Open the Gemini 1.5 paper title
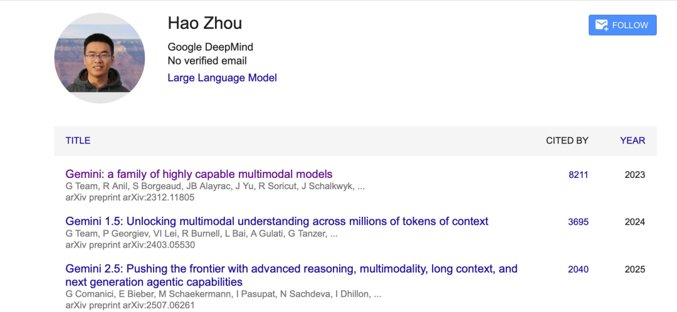 276,221
